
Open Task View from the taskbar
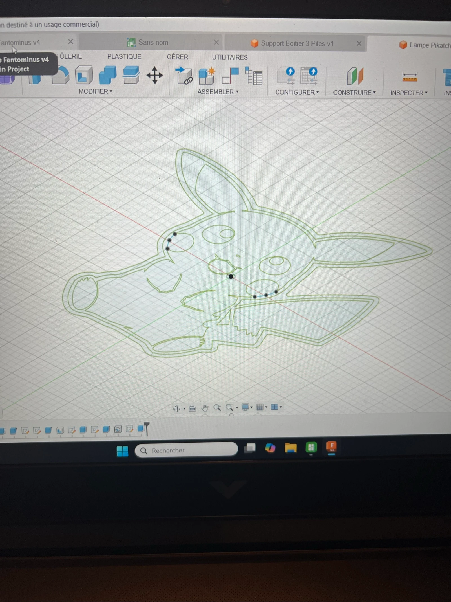point(249,448)
